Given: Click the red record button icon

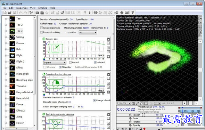Looking at the screenshot, I should pos(145,129).
